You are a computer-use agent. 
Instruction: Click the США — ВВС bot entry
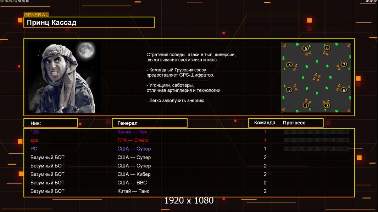coord(132,183)
